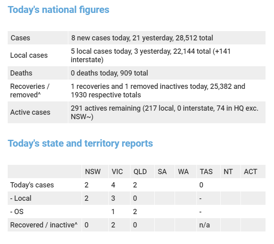Select the "- Local" row label
This screenshot has height=244, width=274.
(21, 198)
